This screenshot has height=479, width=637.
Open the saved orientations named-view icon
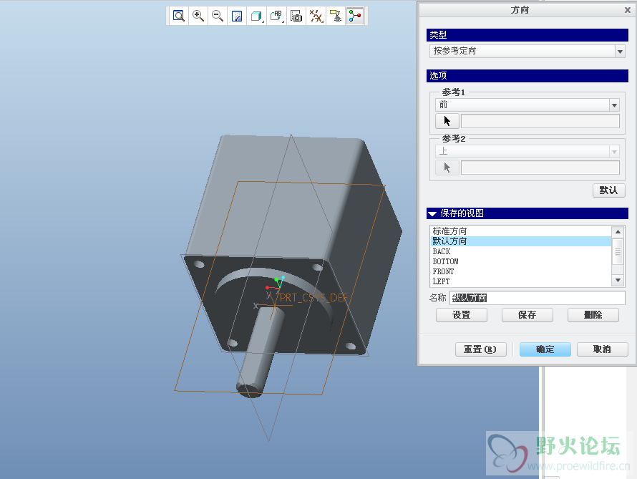[276, 16]
